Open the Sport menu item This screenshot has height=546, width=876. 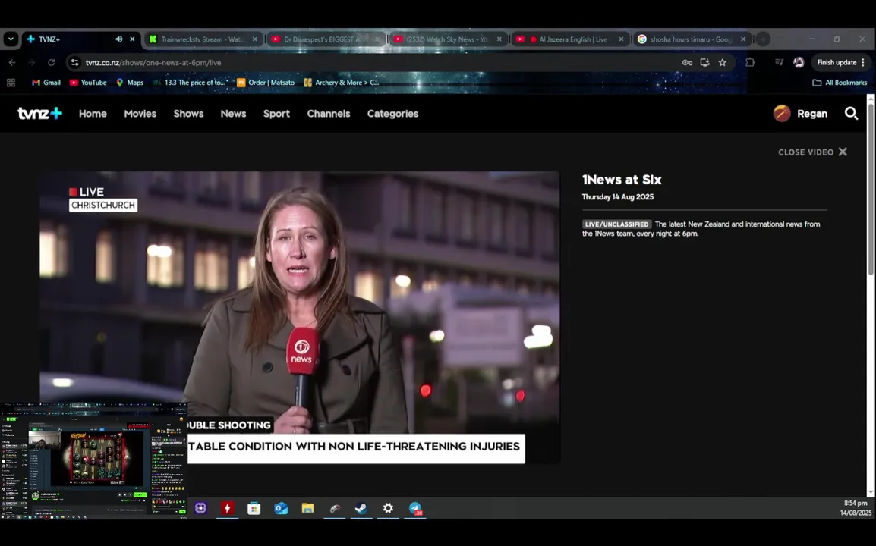coord(276,113)
